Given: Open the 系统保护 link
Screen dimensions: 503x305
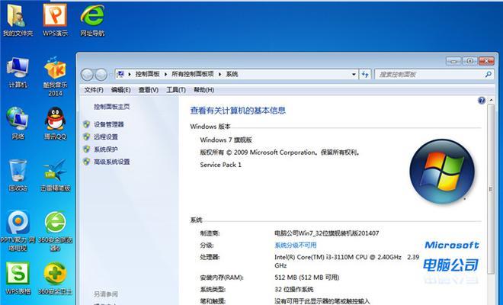Looking at the screenshot, I should (105, 149).
